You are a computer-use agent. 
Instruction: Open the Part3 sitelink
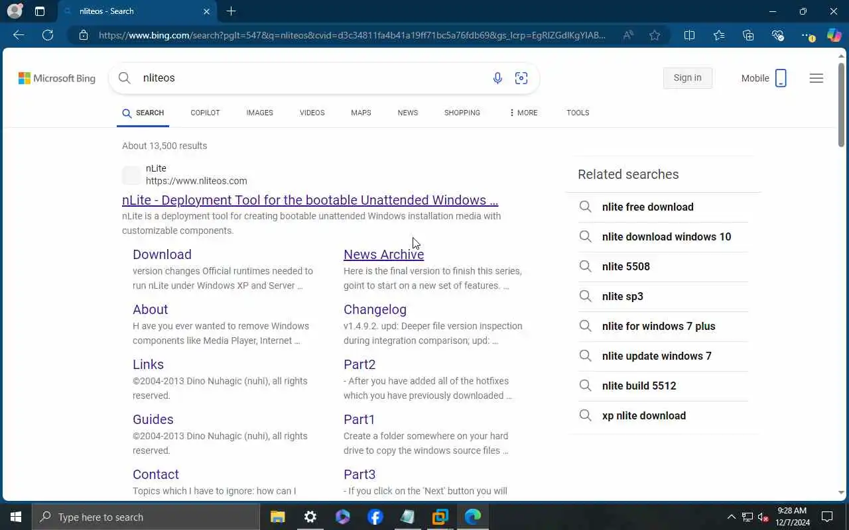coord(359,474)
